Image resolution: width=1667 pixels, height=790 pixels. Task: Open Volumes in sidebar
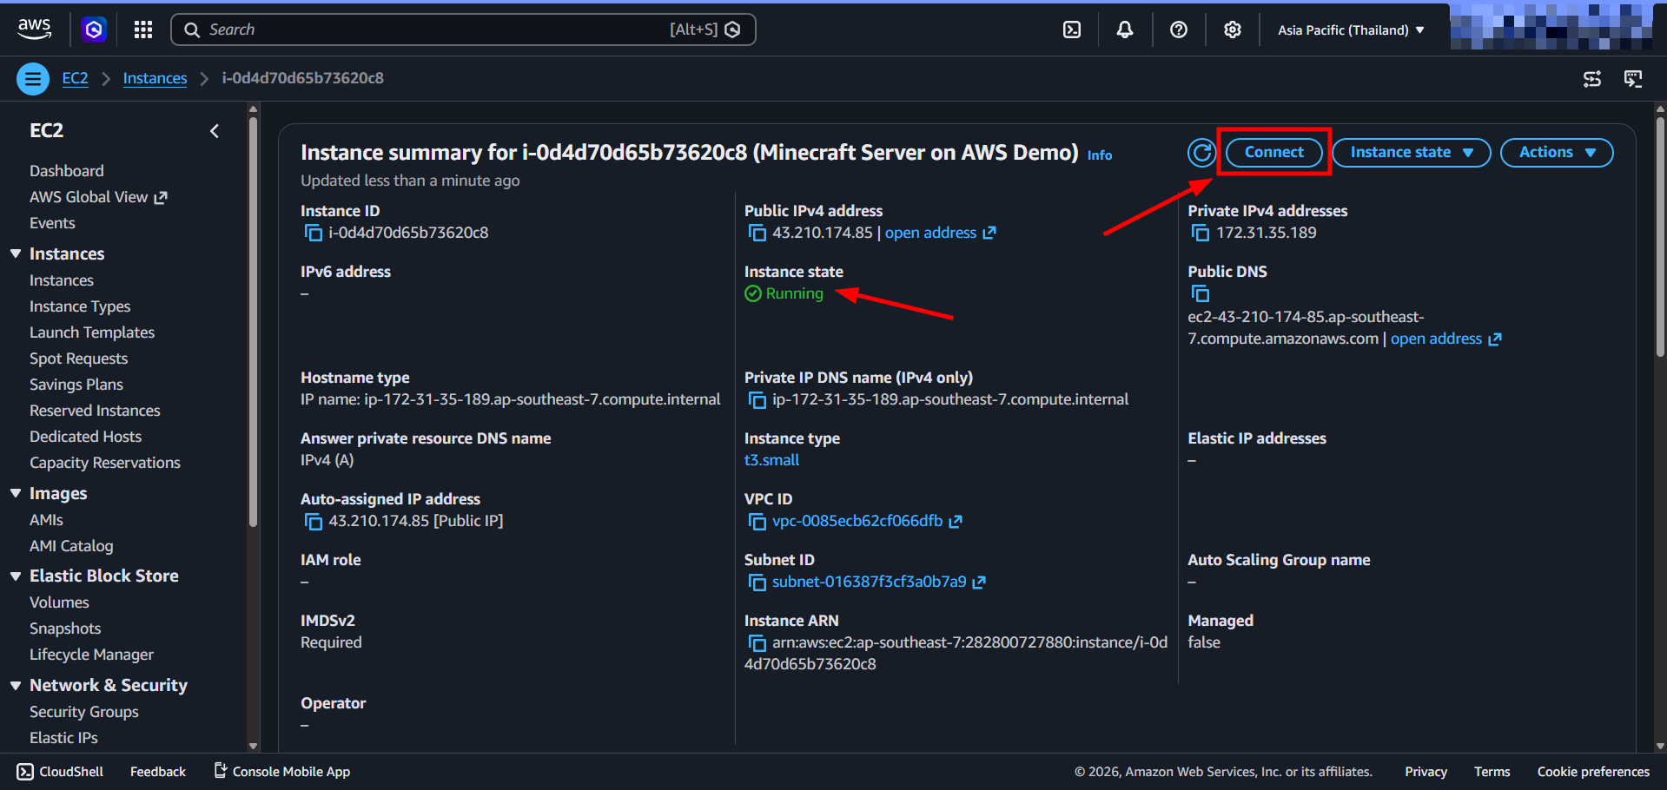[59, 602]
